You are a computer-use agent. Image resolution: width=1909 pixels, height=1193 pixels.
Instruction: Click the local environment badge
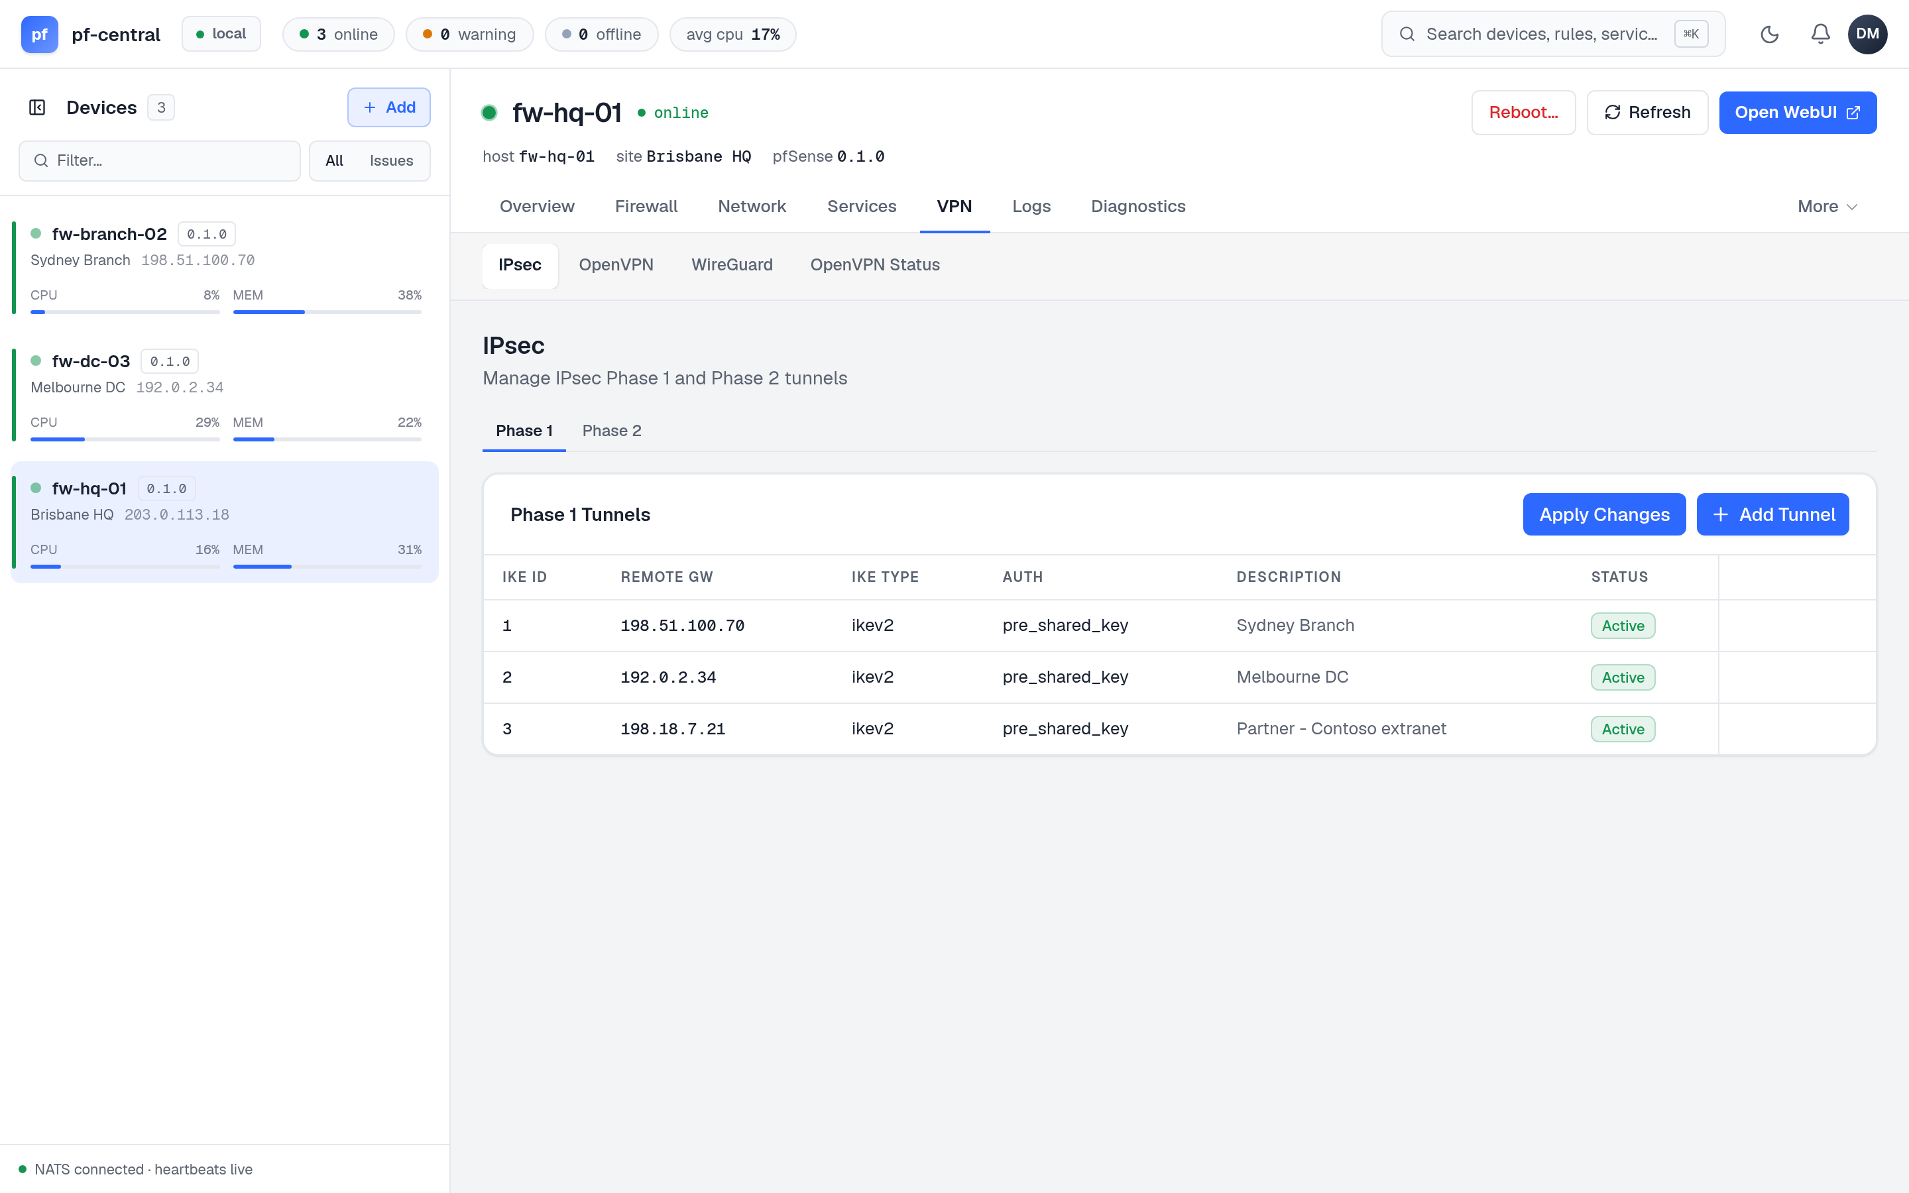221,34
